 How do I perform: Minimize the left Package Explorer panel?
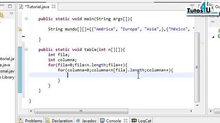[x=2, y=5]
